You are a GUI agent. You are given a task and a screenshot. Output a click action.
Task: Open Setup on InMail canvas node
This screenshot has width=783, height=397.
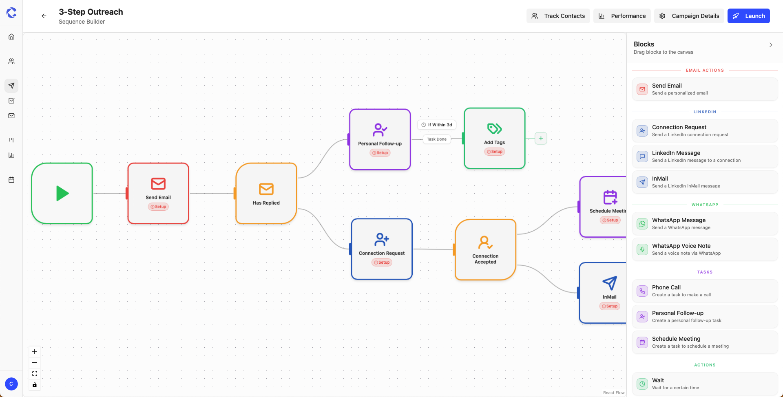click(610, 306)
